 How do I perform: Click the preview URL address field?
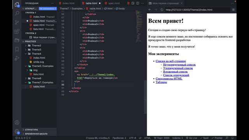point(197,10)
